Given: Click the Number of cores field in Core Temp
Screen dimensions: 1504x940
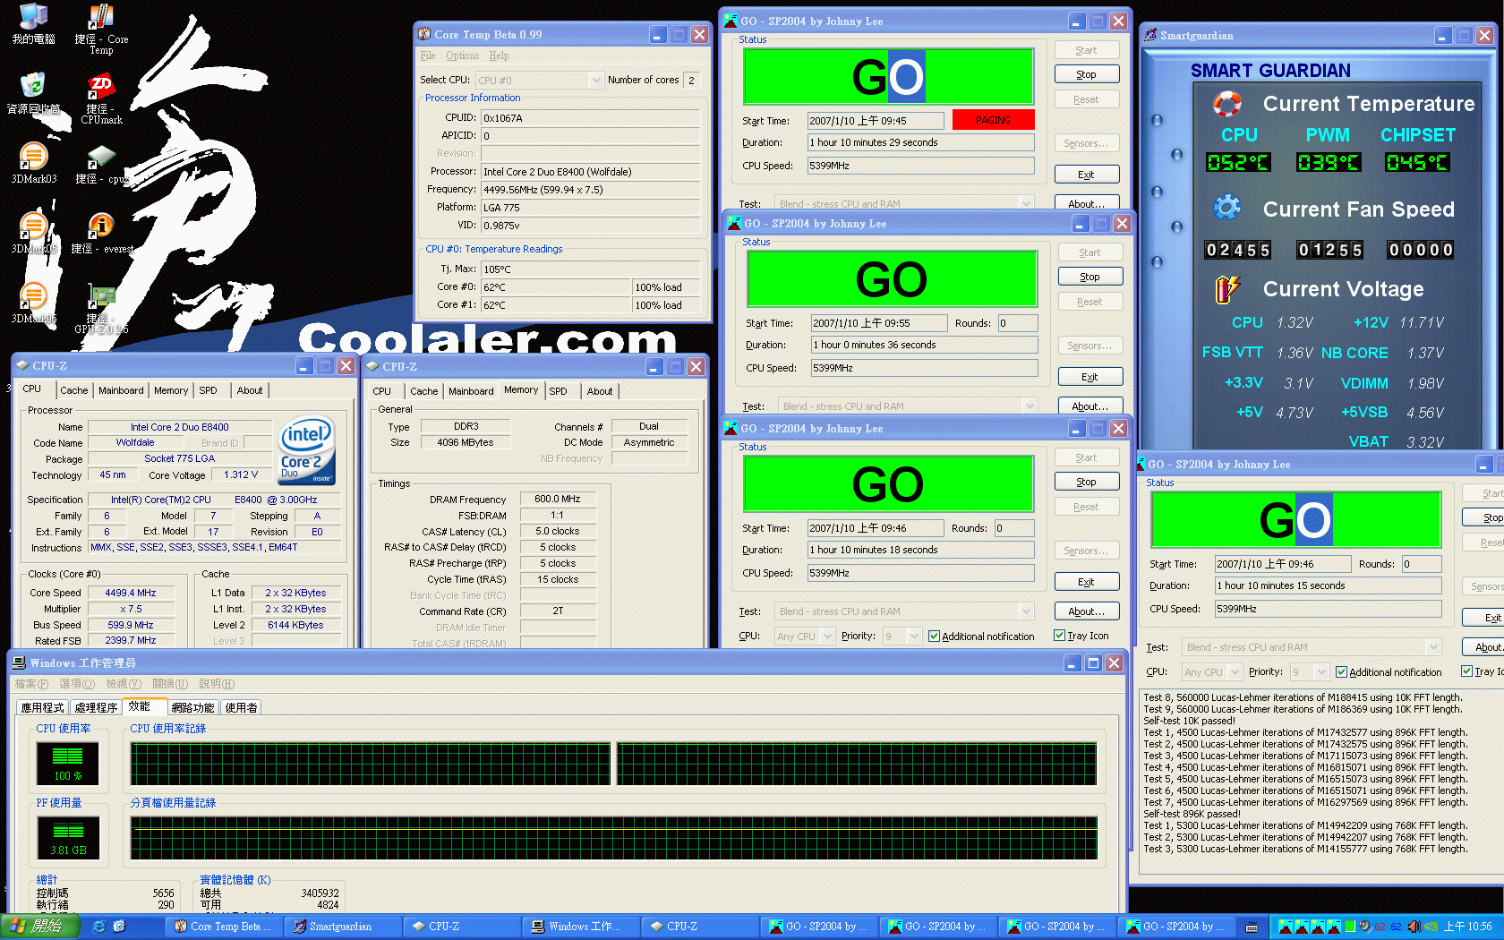Looking at the screenshot, I should click(x=692, y=80).
